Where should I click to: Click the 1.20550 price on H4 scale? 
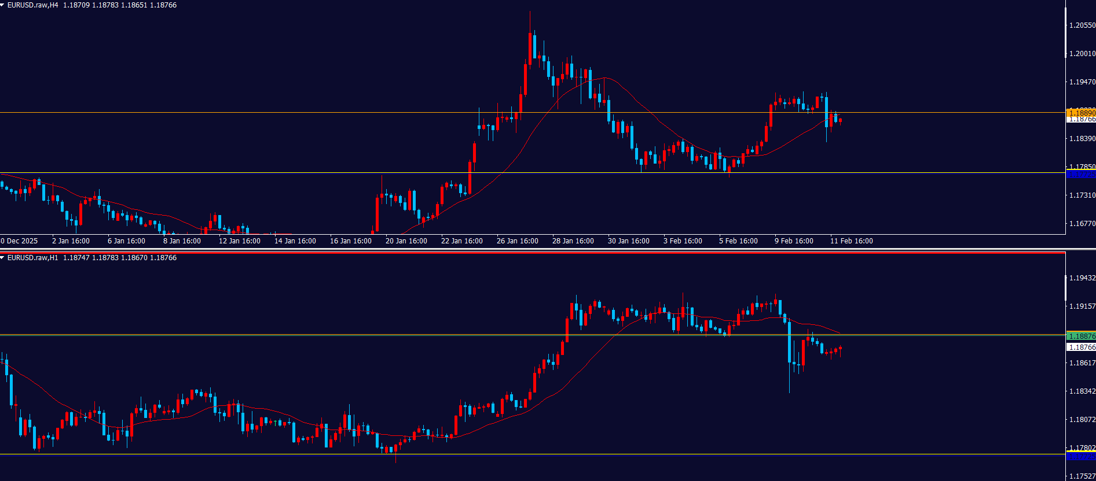pos(1082,25)
